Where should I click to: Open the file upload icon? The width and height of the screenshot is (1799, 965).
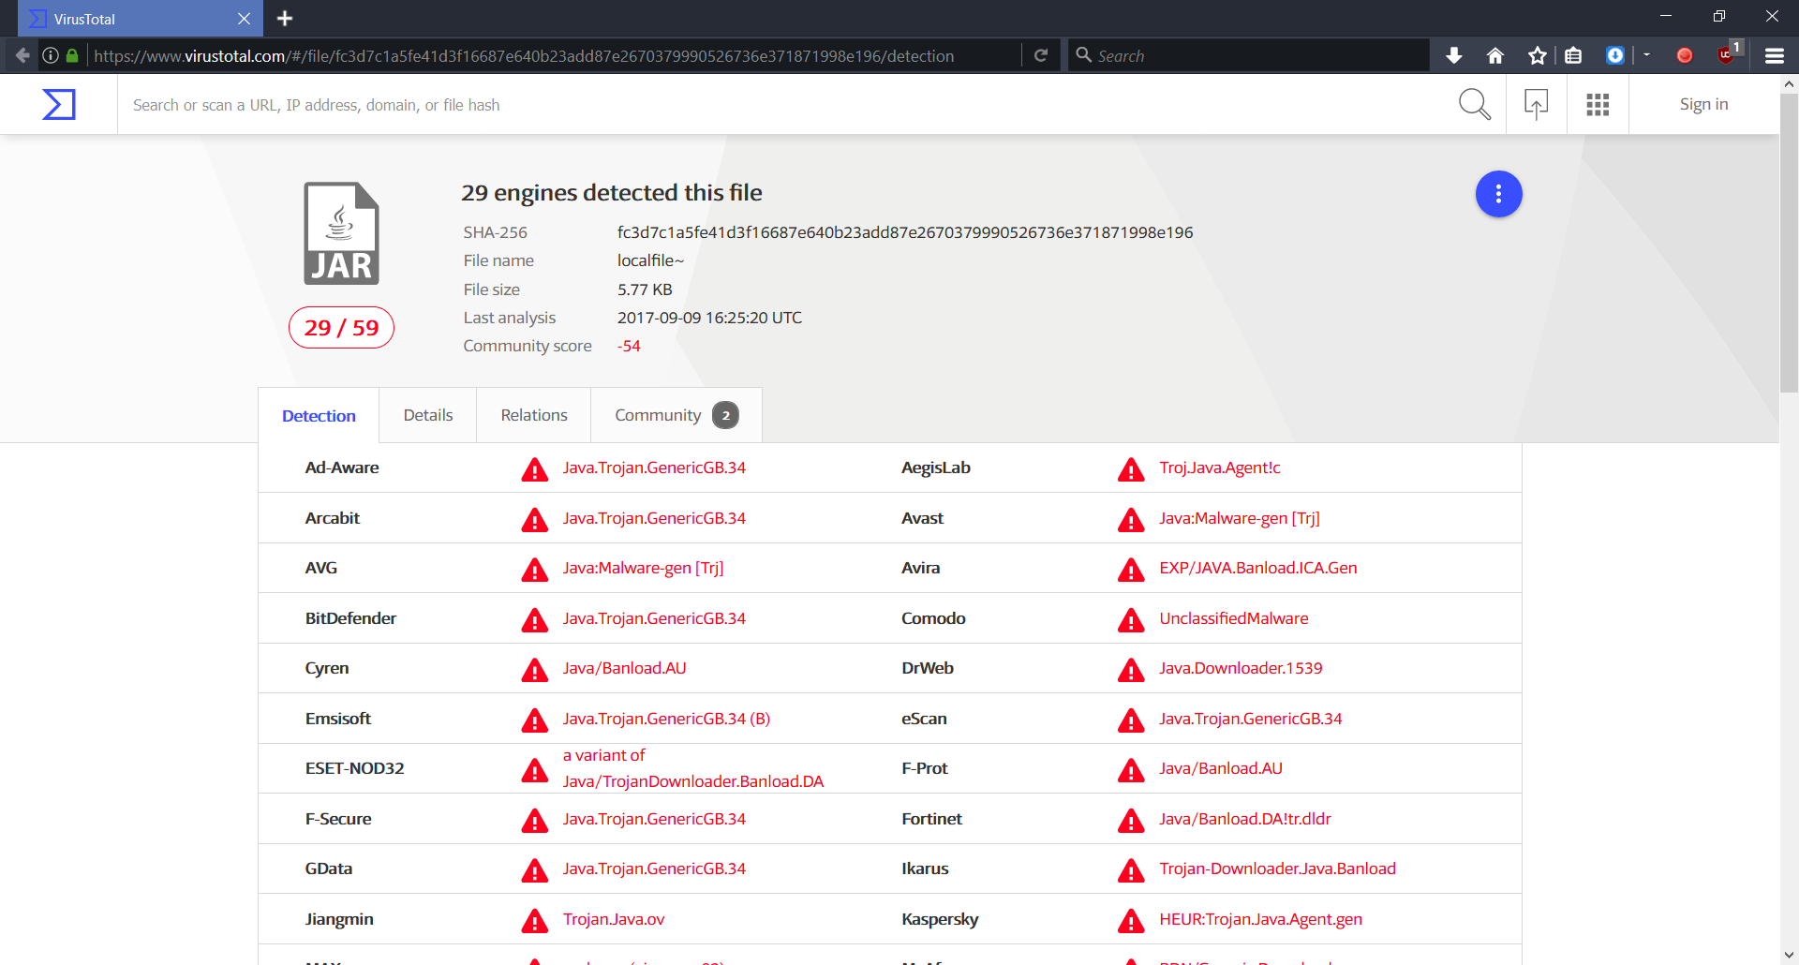(1536, 104)
